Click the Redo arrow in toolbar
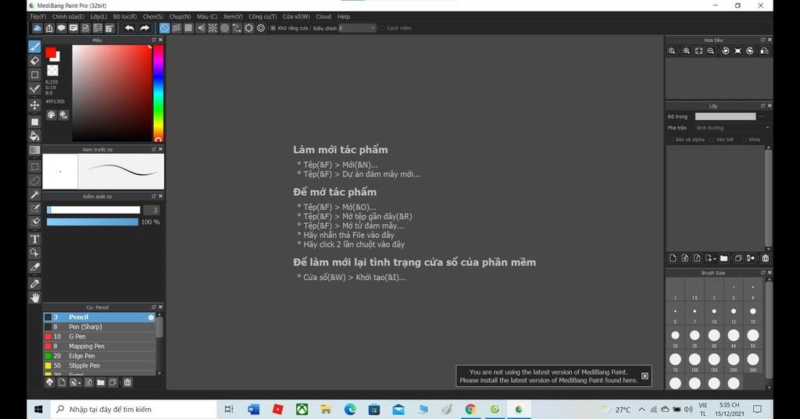The image size is (800, 419). (145, 28)
